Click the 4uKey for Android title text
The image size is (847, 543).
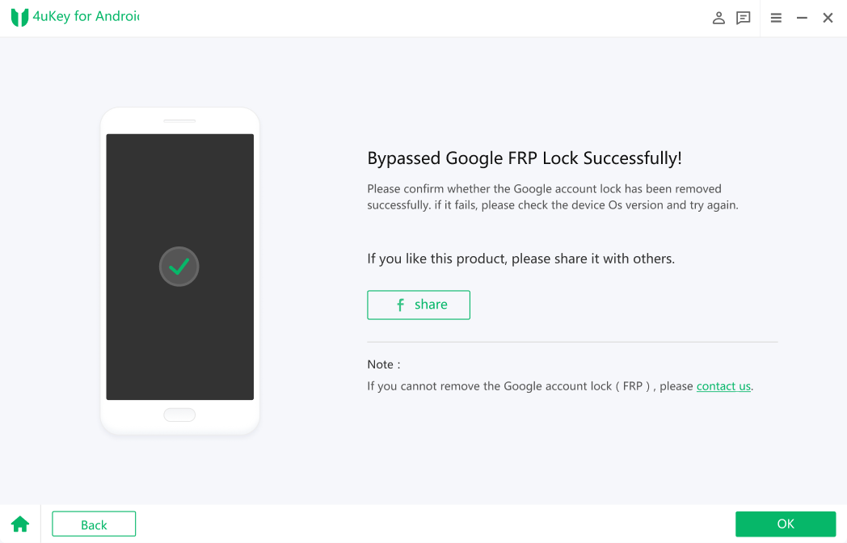pyautogui.click(x=86, y=16)
